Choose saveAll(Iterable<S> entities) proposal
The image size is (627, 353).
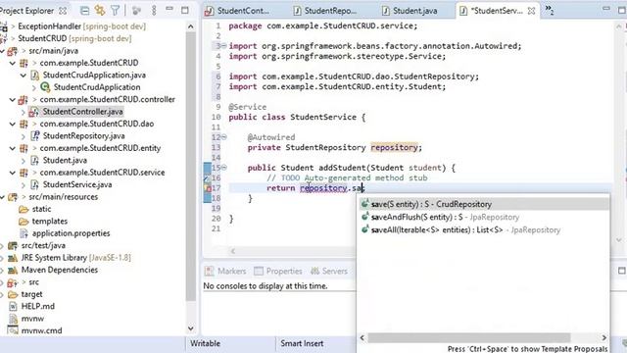tap(484, 230)
